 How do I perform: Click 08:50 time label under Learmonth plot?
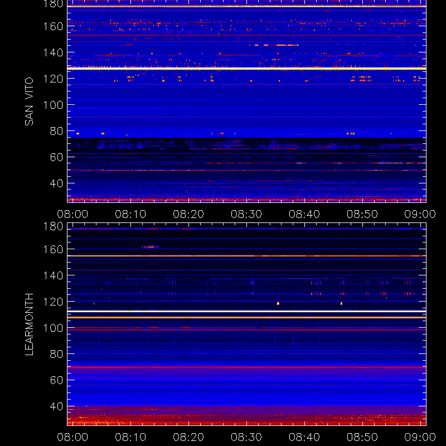[362, 437]
